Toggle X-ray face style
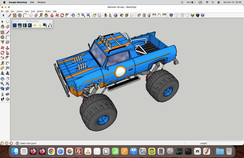244x158 pixels. (171, 15)
